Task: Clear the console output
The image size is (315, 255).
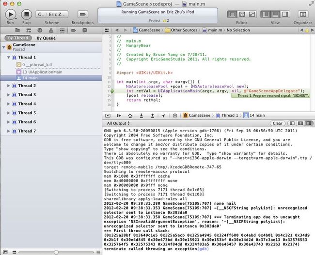Action: point(277,123)
